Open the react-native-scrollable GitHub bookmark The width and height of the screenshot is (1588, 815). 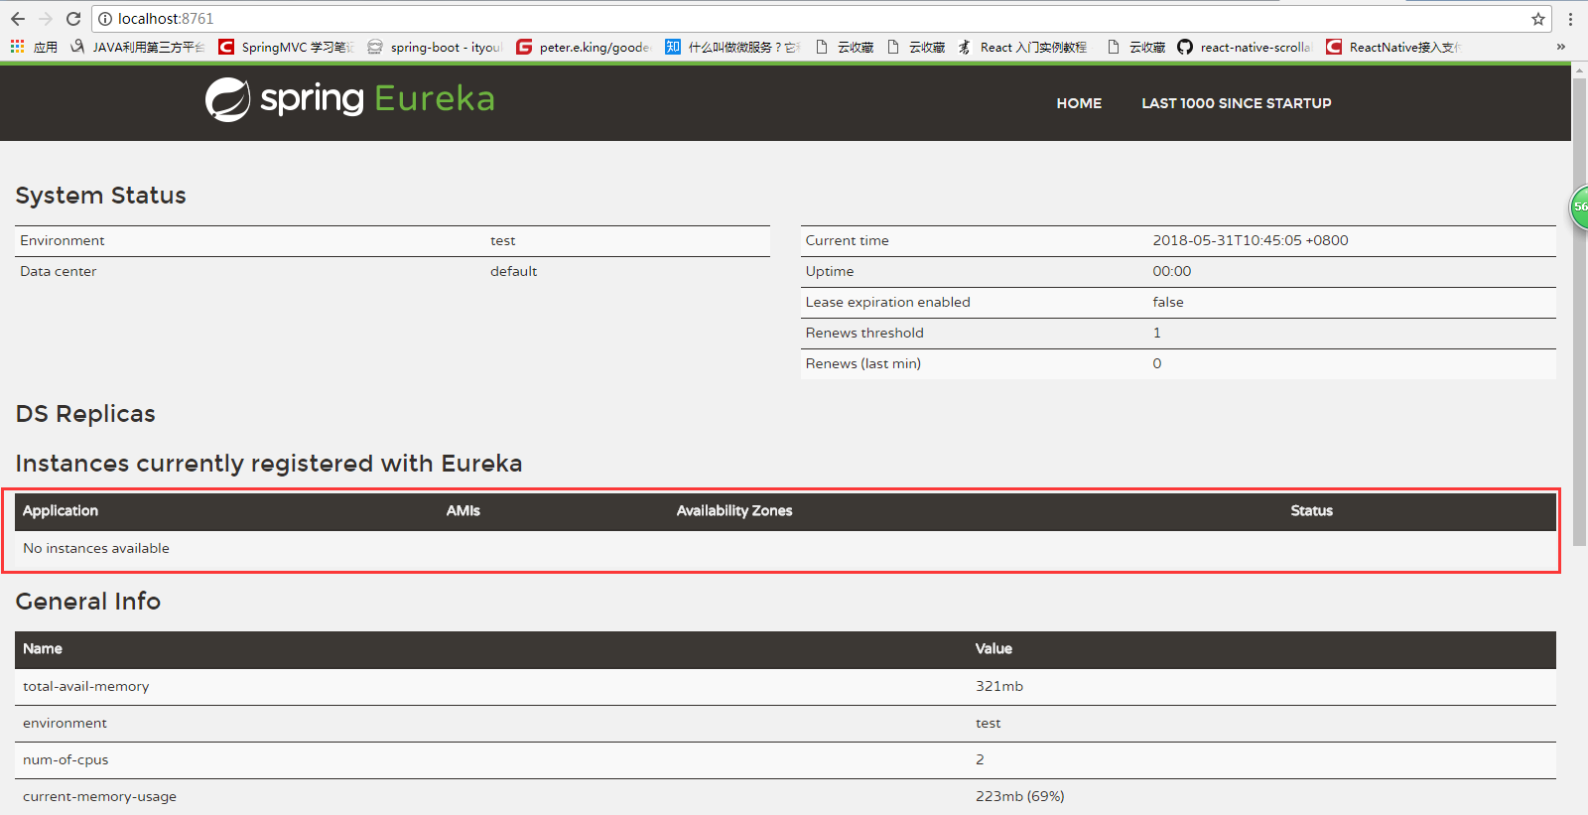[x=1245, y=47]
